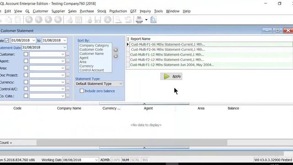Open the Customer menu
293x165 pixels.
click(40, 11)
